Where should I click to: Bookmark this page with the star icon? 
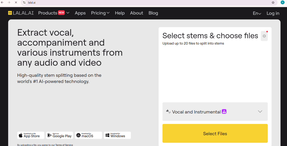pyautogui.click(x=273, y=3)
